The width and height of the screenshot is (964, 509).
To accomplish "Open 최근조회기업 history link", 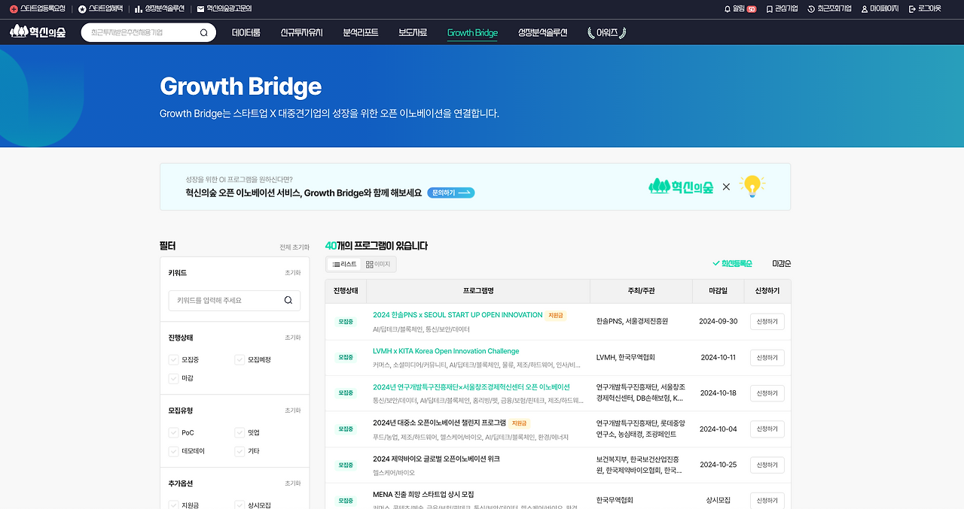I will coord(829,9).
